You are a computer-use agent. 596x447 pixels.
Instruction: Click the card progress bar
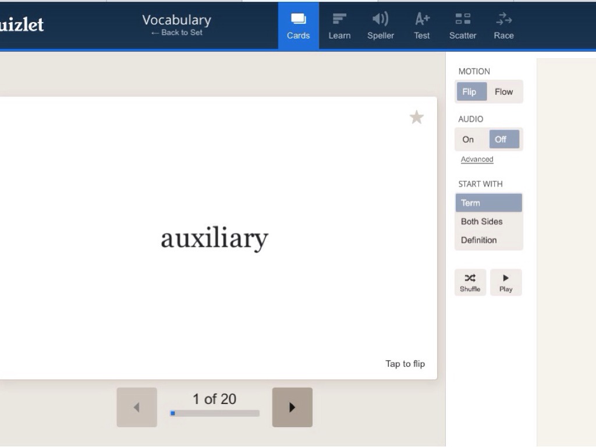[215, 413]
